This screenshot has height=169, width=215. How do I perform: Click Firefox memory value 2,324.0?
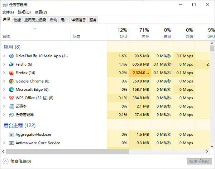(x=141, y=73)
